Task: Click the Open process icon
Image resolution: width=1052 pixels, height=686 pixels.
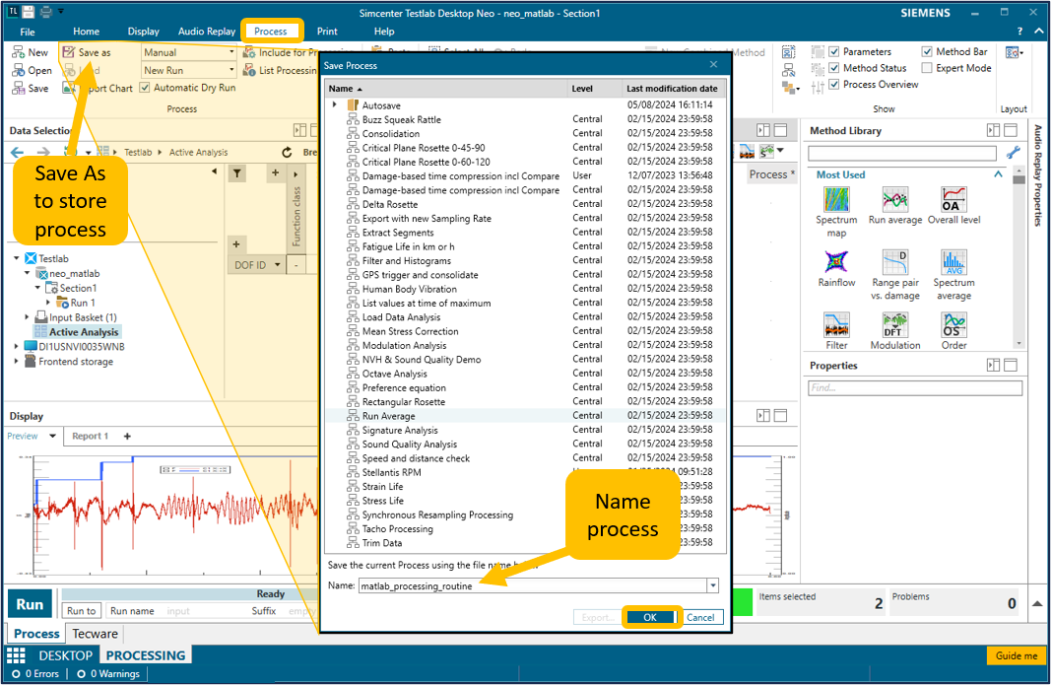Action: [19, 71]
